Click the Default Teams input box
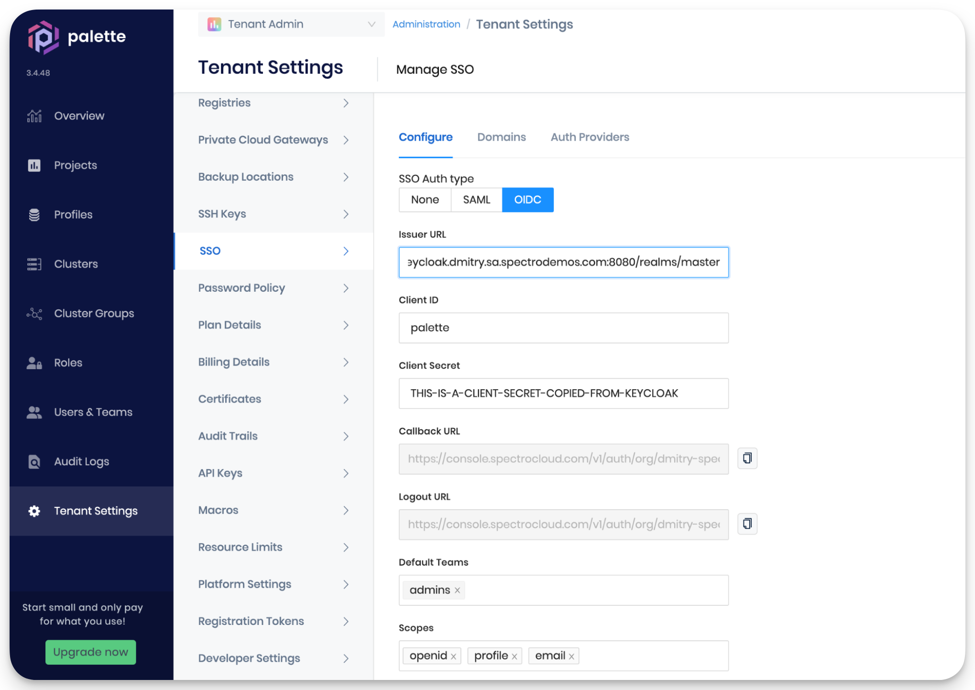This screenshot has height=690, width=975. tap(564, 591)
